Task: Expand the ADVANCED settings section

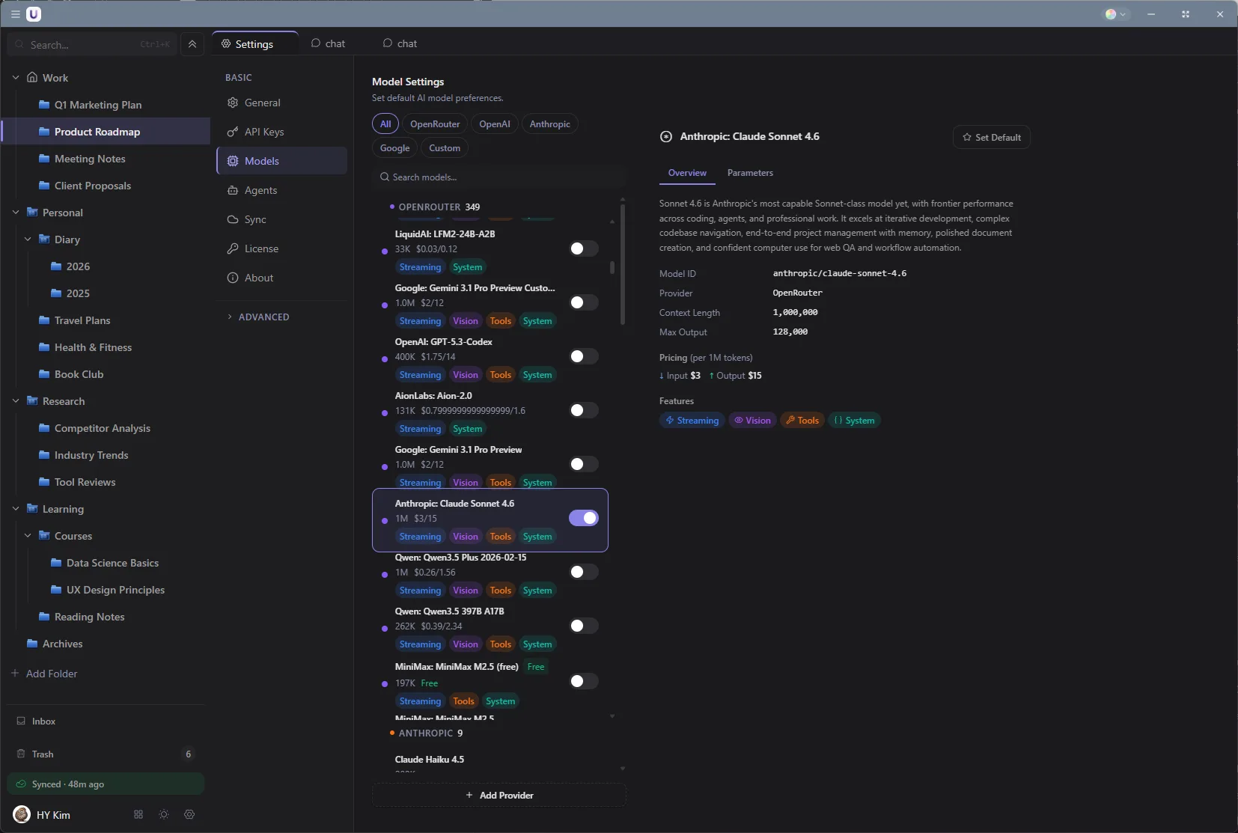Action: [x=263, y=317]
